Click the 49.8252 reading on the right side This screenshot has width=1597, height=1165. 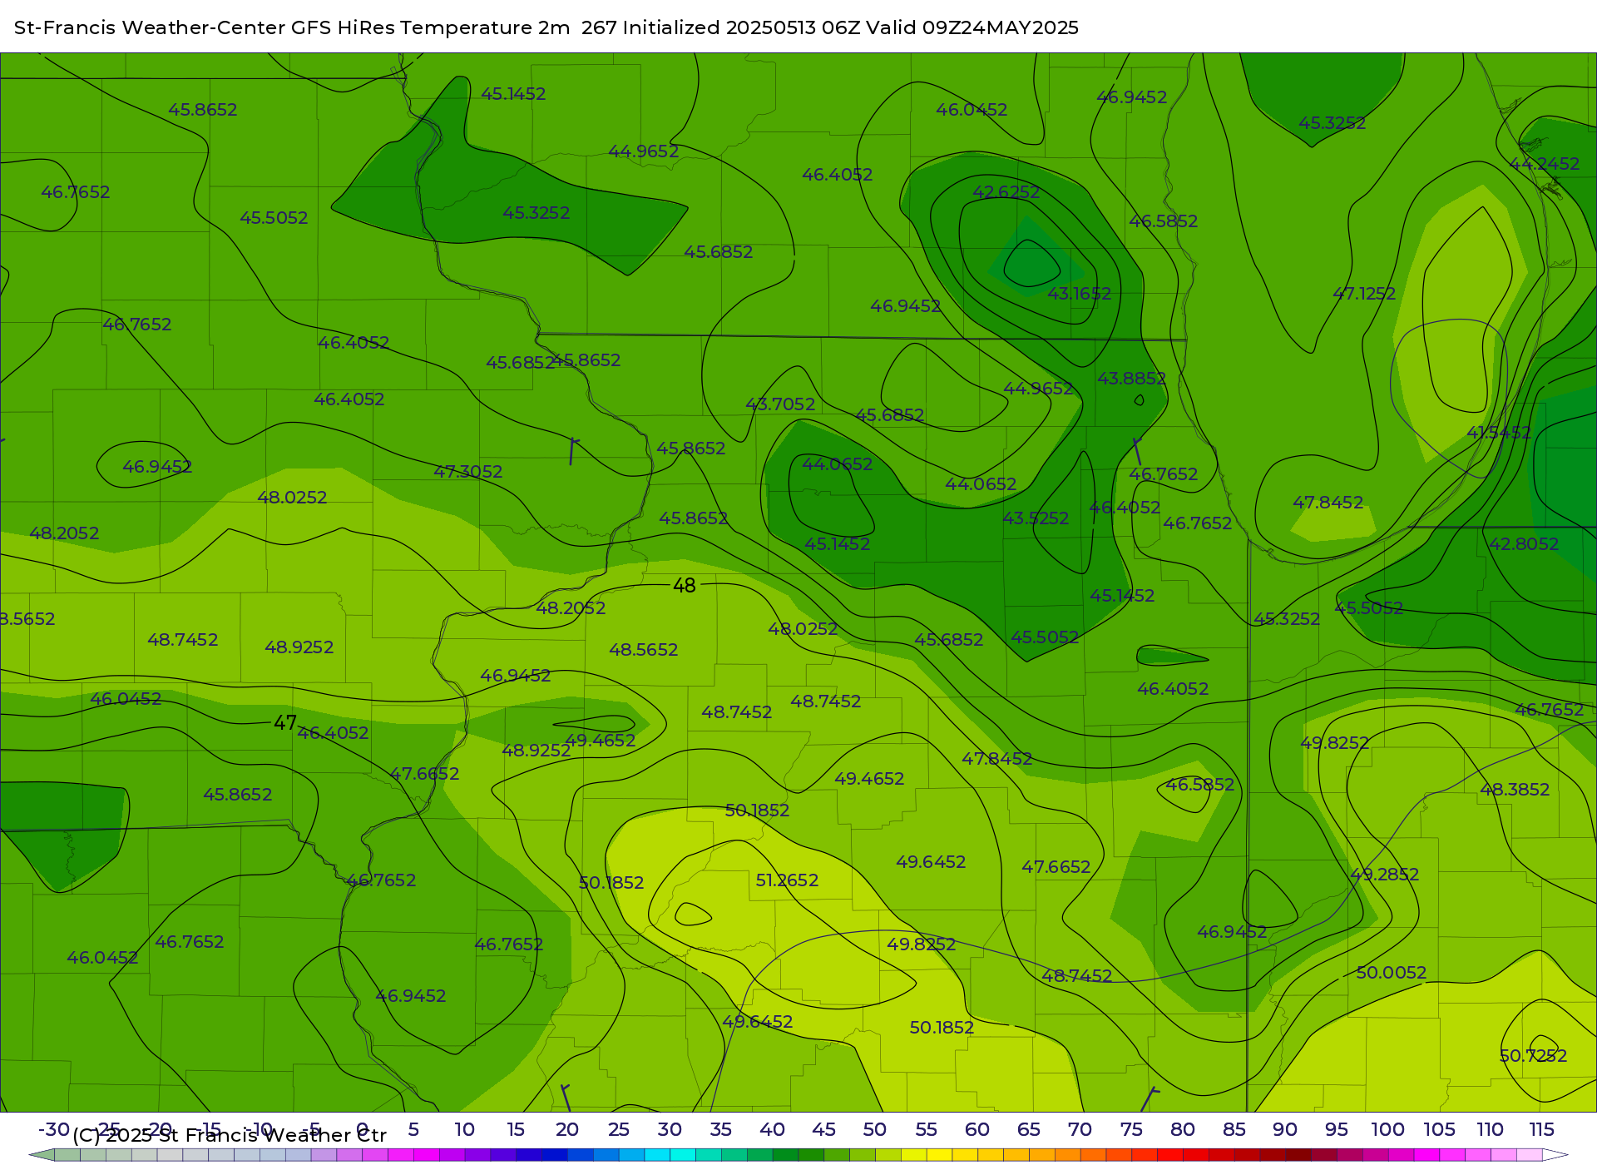(1334, 743)
